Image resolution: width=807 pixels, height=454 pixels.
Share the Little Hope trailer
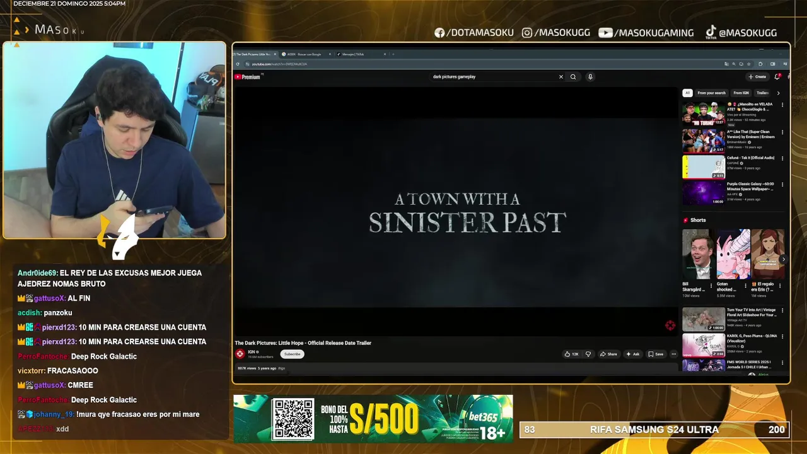(609, 354)
